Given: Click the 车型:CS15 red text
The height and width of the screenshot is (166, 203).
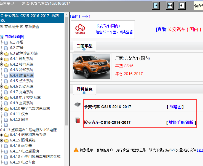Looking at the screenshot, I should click(x=124, y=66).
